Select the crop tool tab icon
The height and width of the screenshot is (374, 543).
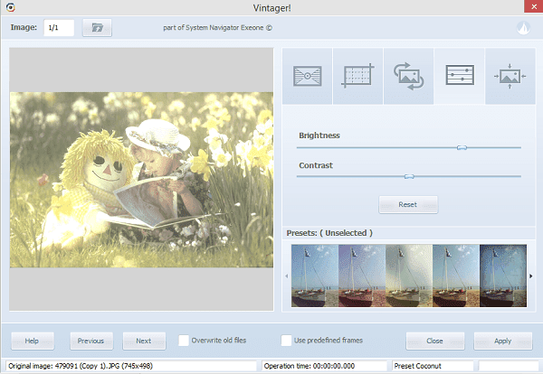[357, 76]
